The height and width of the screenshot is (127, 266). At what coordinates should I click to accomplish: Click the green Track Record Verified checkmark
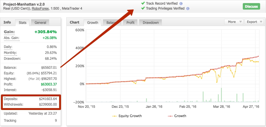pos(143,3)
